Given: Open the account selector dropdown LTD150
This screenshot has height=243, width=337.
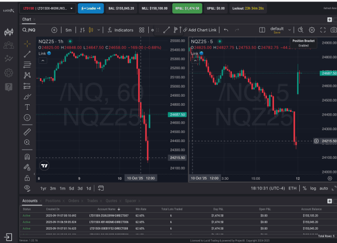Looking at the screenshot, I should 47,9.
